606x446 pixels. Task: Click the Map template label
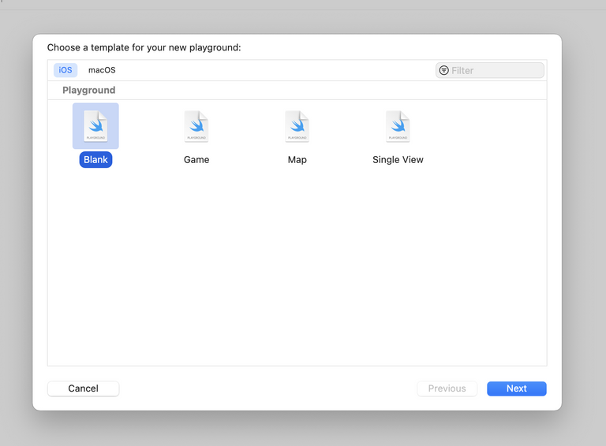coord(297,160)
